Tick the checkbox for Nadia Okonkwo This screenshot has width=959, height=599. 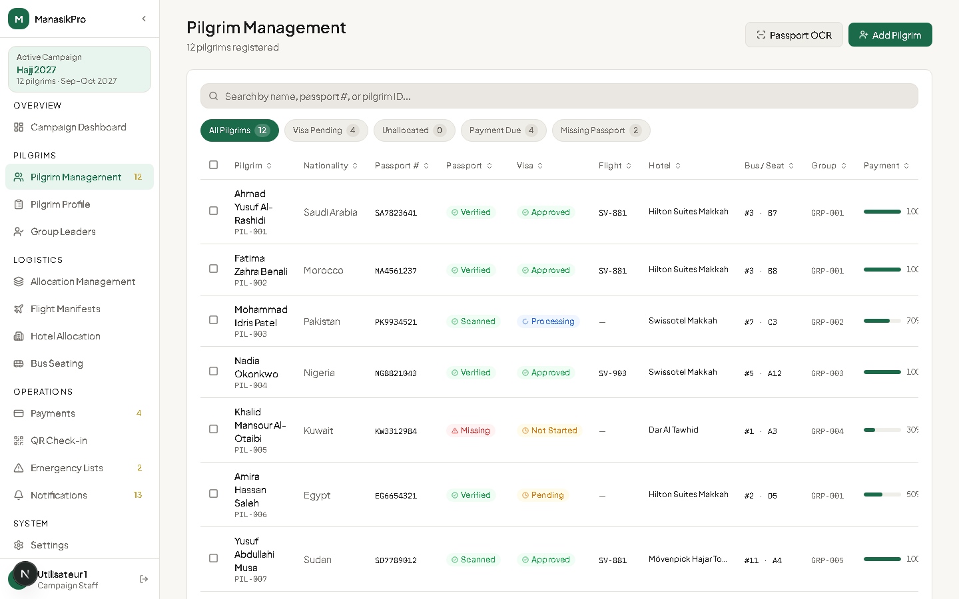[213, 371]
